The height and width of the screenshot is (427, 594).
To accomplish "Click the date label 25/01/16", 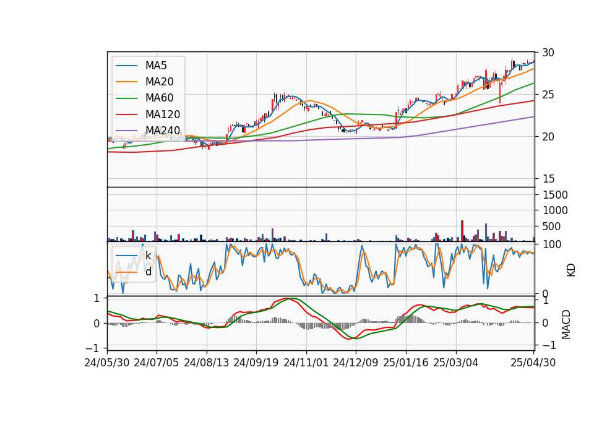I will click(x=406, y=363).
